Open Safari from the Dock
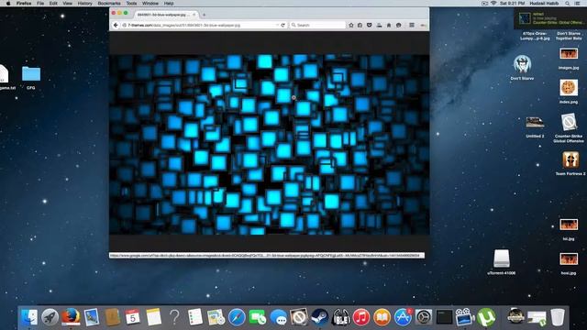Image resolution: width=587 pixels, height=330 pixels. pyautogui.click(x=237, y=317)
